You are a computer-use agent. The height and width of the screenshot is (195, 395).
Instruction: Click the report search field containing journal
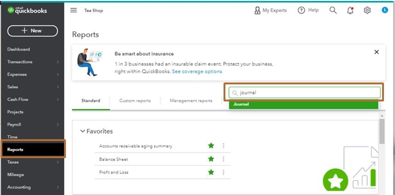[305, 93]
